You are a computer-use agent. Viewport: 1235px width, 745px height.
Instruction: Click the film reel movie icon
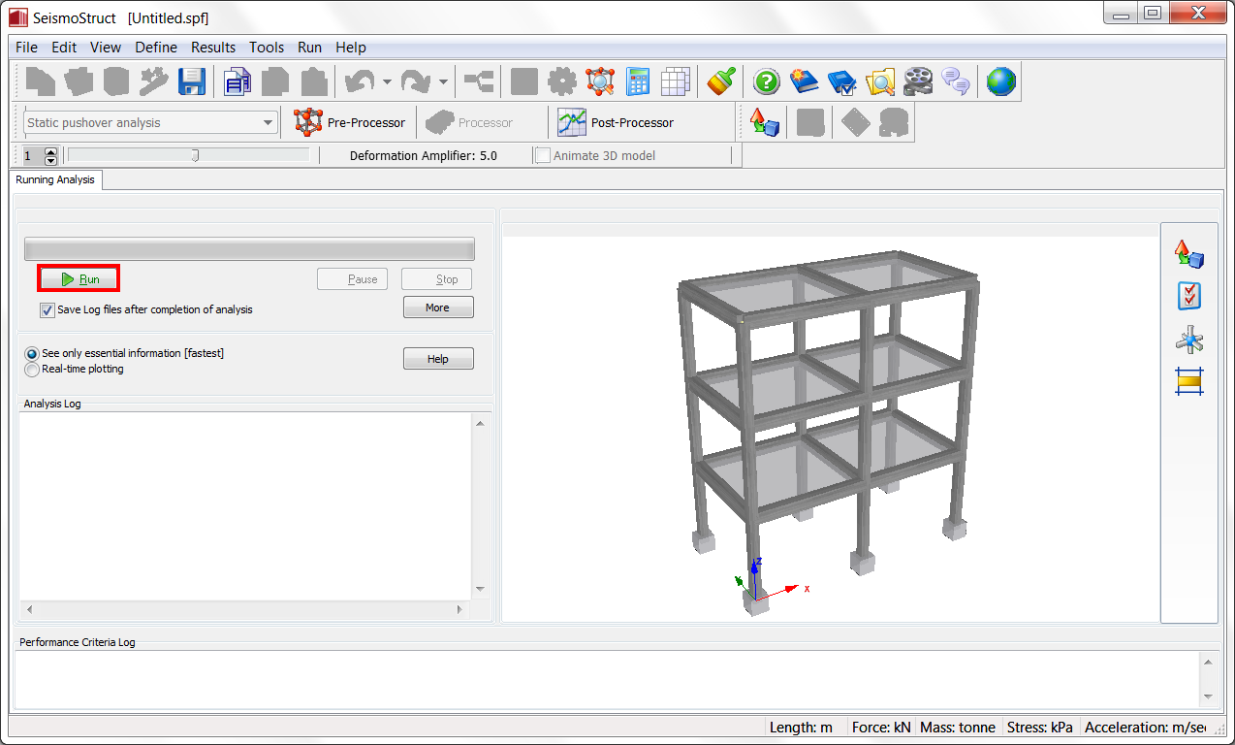tap(917, 81)
